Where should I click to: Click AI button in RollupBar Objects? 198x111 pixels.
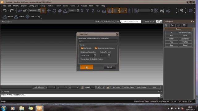pyautogui.click(x=171, y=32)
